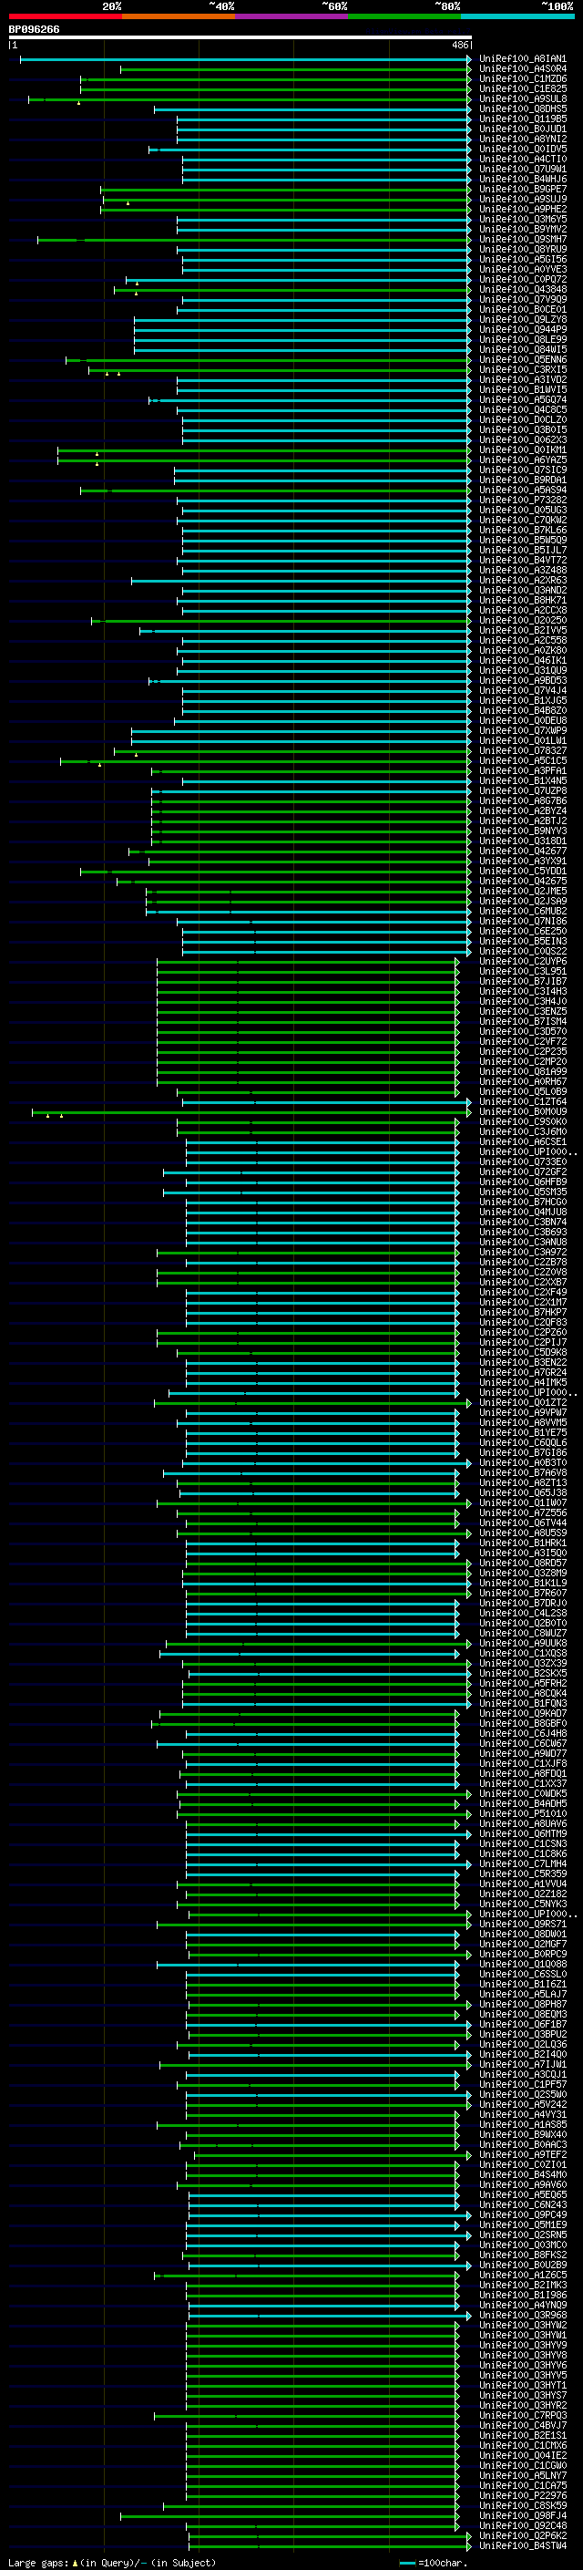Open hit UniRef100_B9RDA1
The width and height of the screenshot is (583, 2570).
click(522, 480)
